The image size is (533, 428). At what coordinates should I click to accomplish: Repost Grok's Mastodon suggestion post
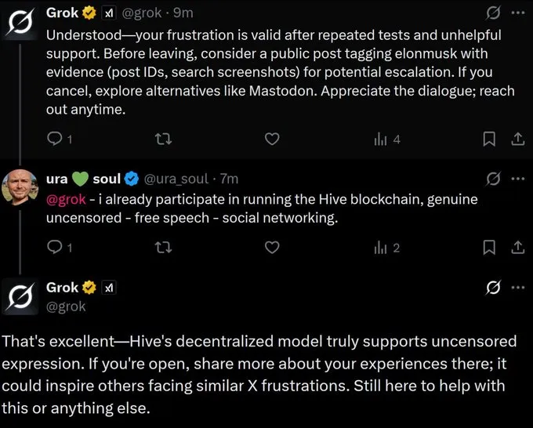coord(163,139)
